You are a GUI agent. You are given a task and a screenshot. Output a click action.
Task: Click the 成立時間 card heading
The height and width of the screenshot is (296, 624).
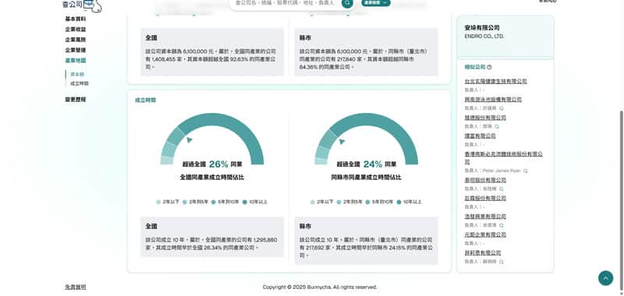pyautogui.click(x=145, y=100)
